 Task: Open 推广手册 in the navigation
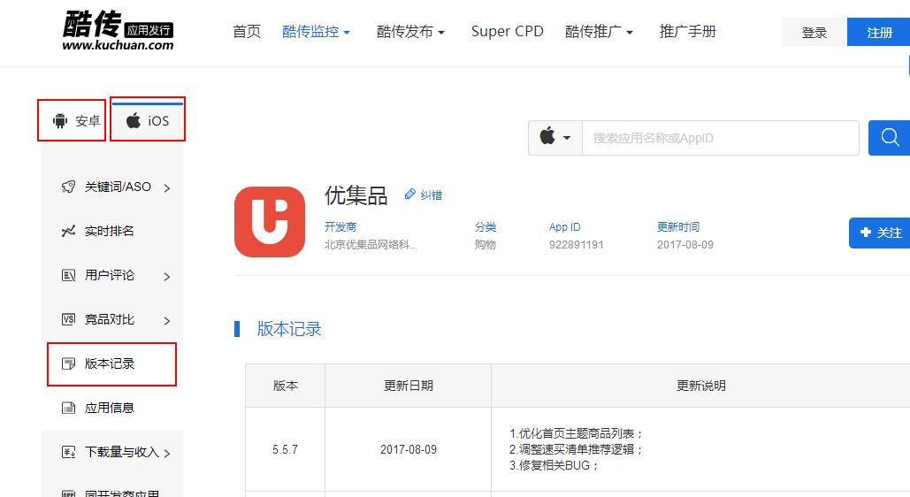688,31
